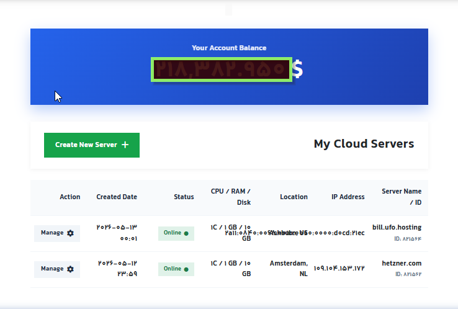The height and width of the screenshot is (309, 458).
Task: Click the plus icon on Create New Server
Action: tap(125, 145)
